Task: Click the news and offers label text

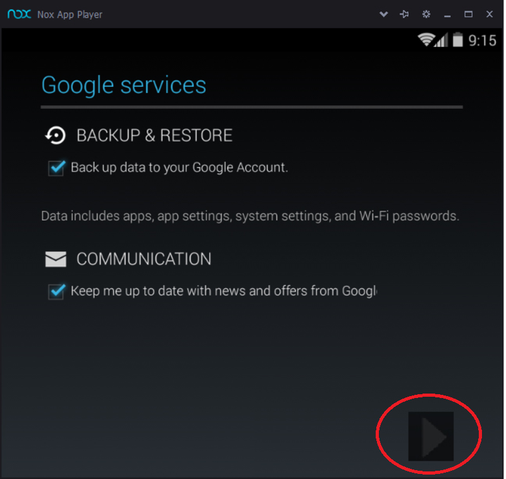Action: pyautogui.click(x=225, y=292)
